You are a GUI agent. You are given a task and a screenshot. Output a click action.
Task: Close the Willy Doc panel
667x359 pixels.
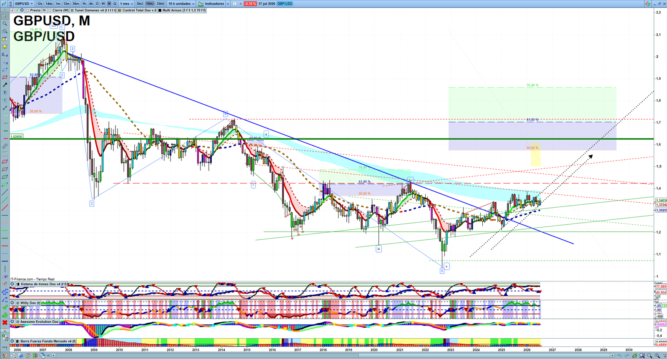point(13,303)
